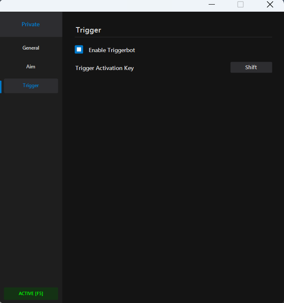Open the General settings tab
The image size is (284, 303).
point(31,48)
